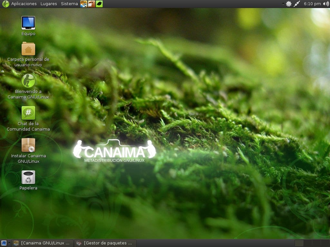Select a workspace in the bottom-right switcher
Screen dimensions: 330x247
[299, 243]
